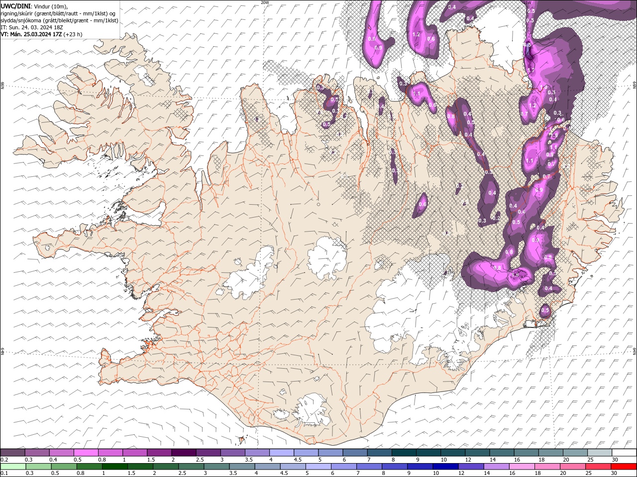Pick the pale green 0.1–0.3 lower legend swatch

(x=12, y=467)
